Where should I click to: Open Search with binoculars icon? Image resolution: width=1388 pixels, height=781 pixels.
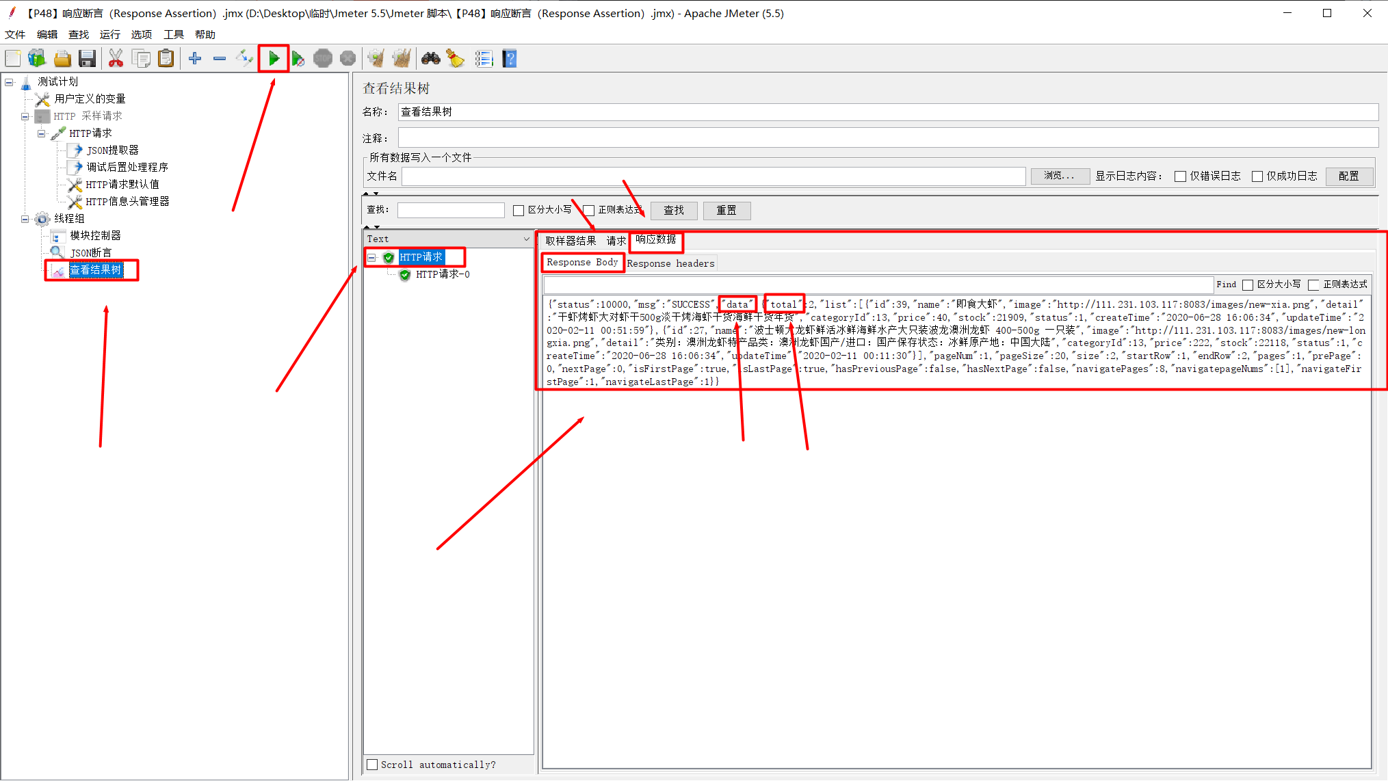(431, 59)
